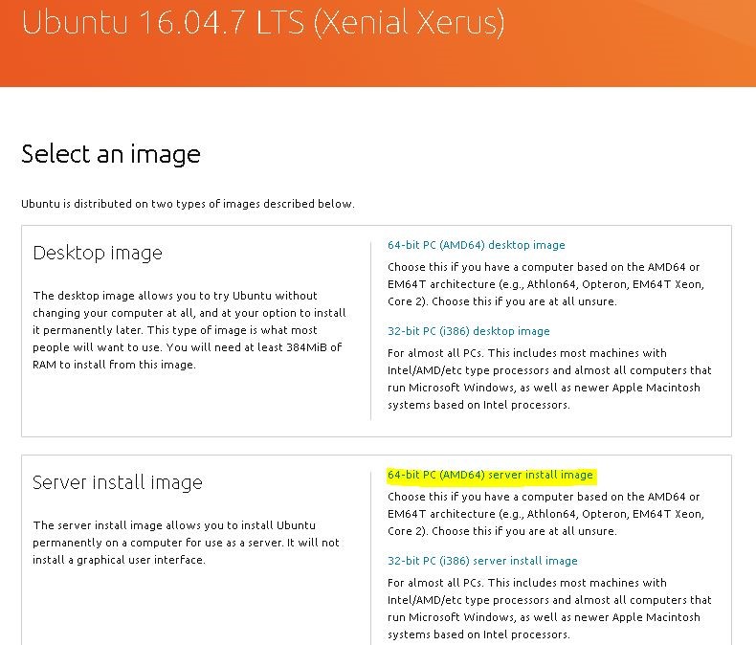This screenshot has width=756, height=645.
Task: Click the "Ubuntu is distributed on two types" sentence
Action: pos(188,204)
